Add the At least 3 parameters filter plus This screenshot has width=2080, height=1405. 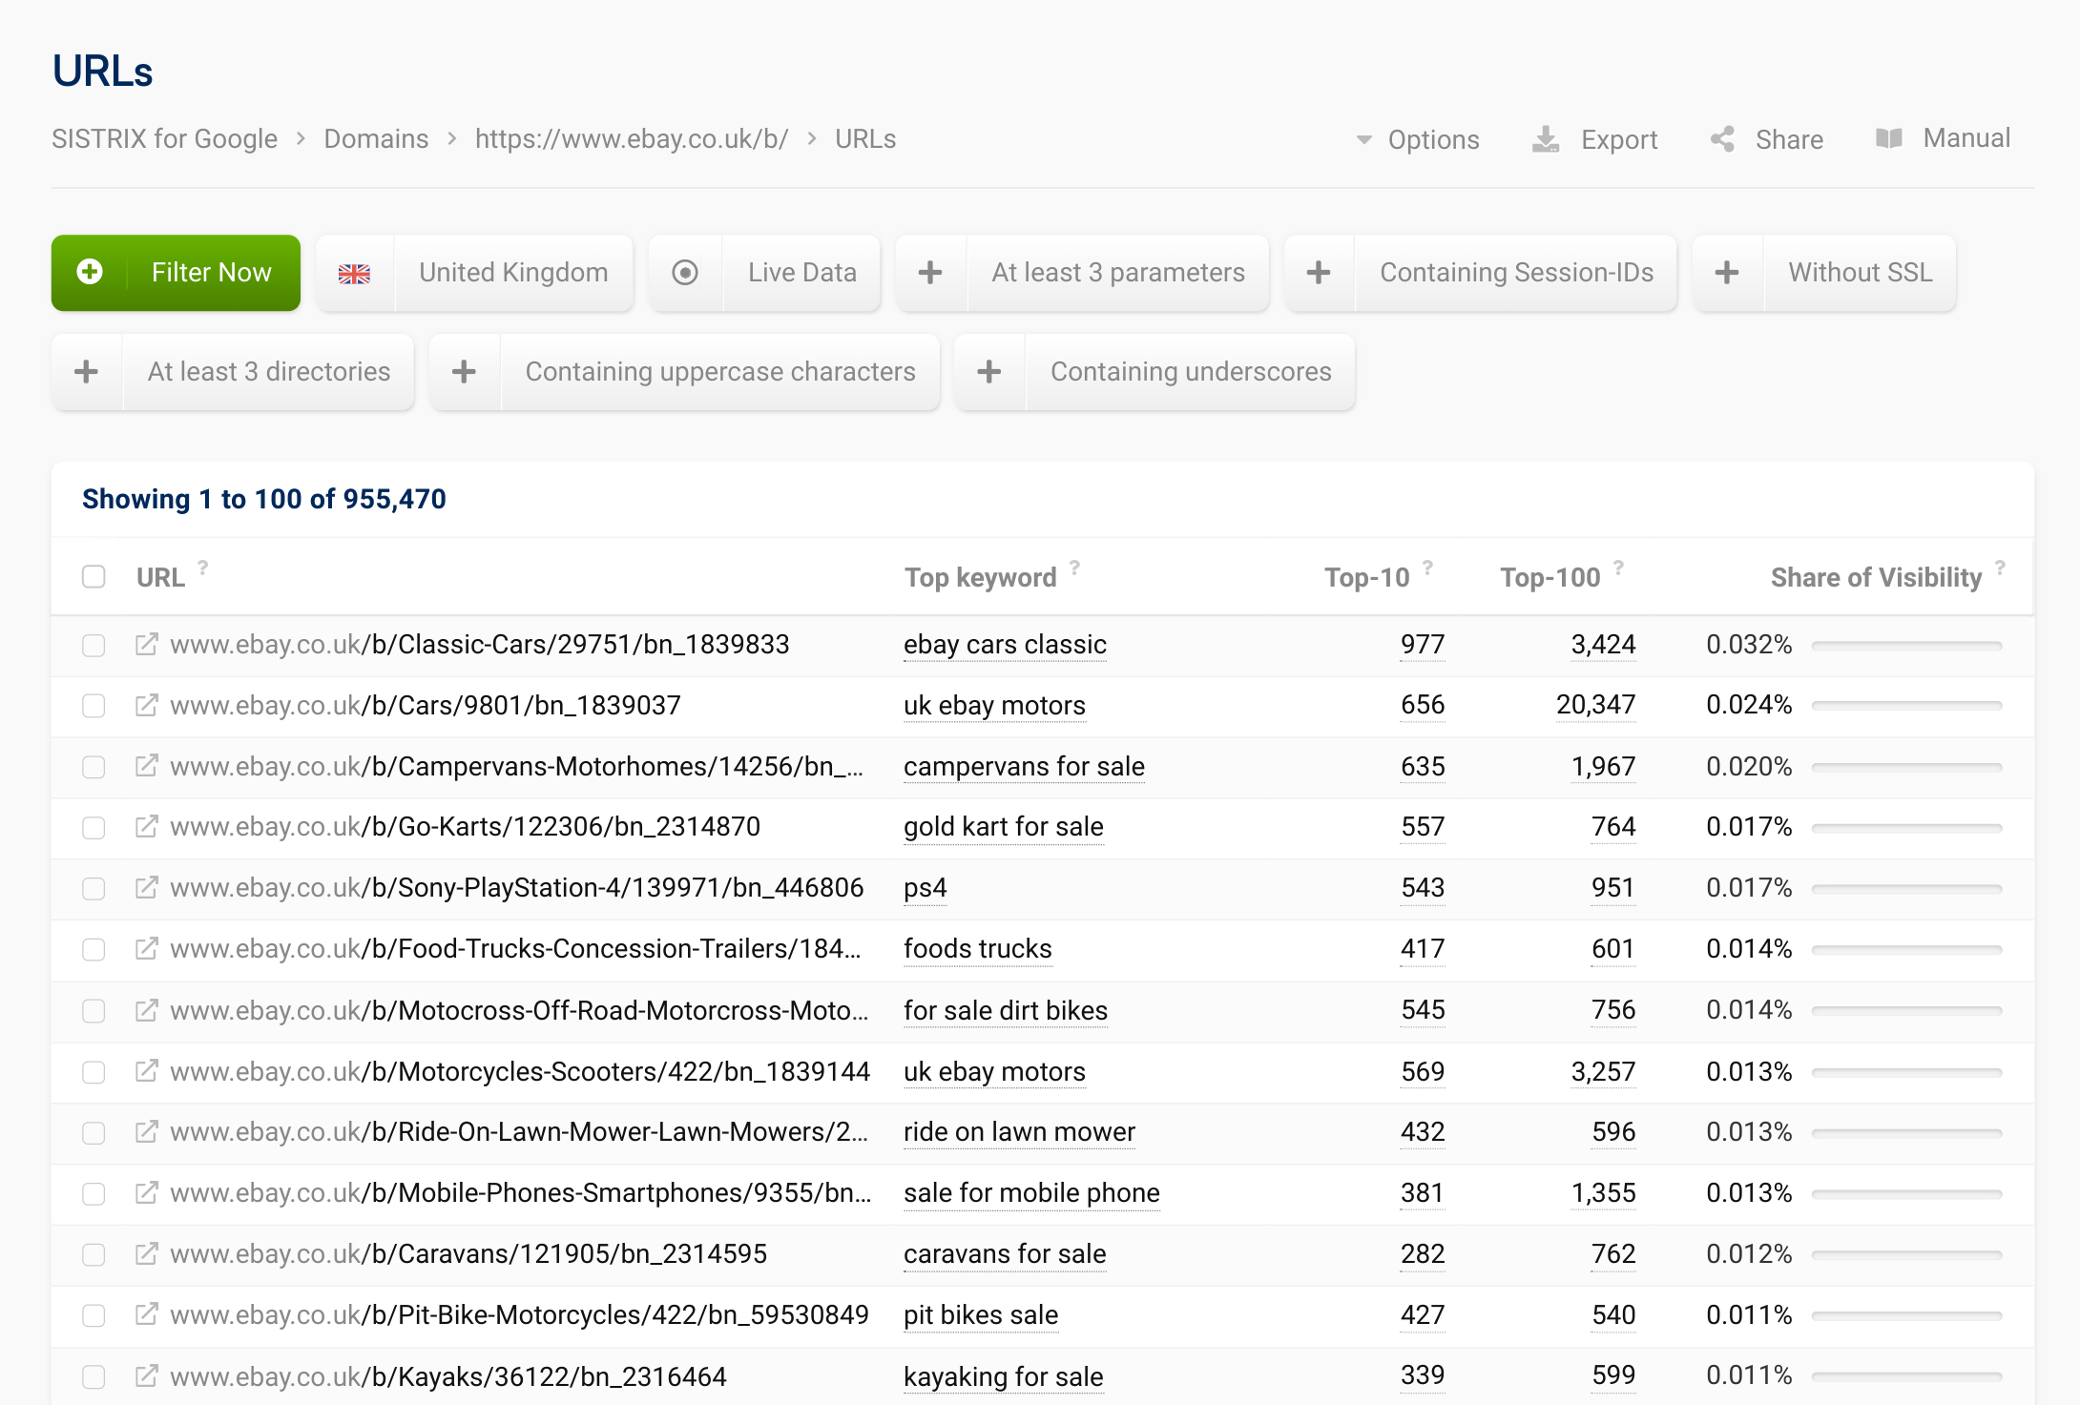tap(930, 273)
